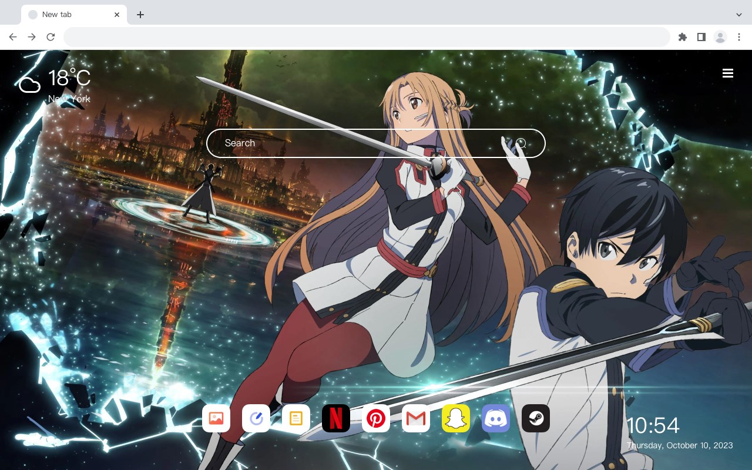The image size is (752, 470).
Task: Click the 18°C temperature reading
Action: [69, 78]
